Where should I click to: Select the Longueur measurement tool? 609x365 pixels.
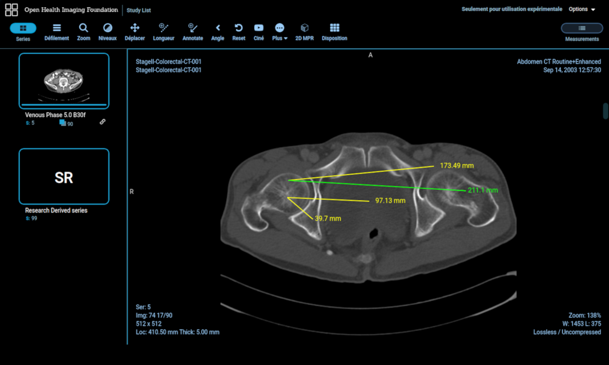[164, 32]
